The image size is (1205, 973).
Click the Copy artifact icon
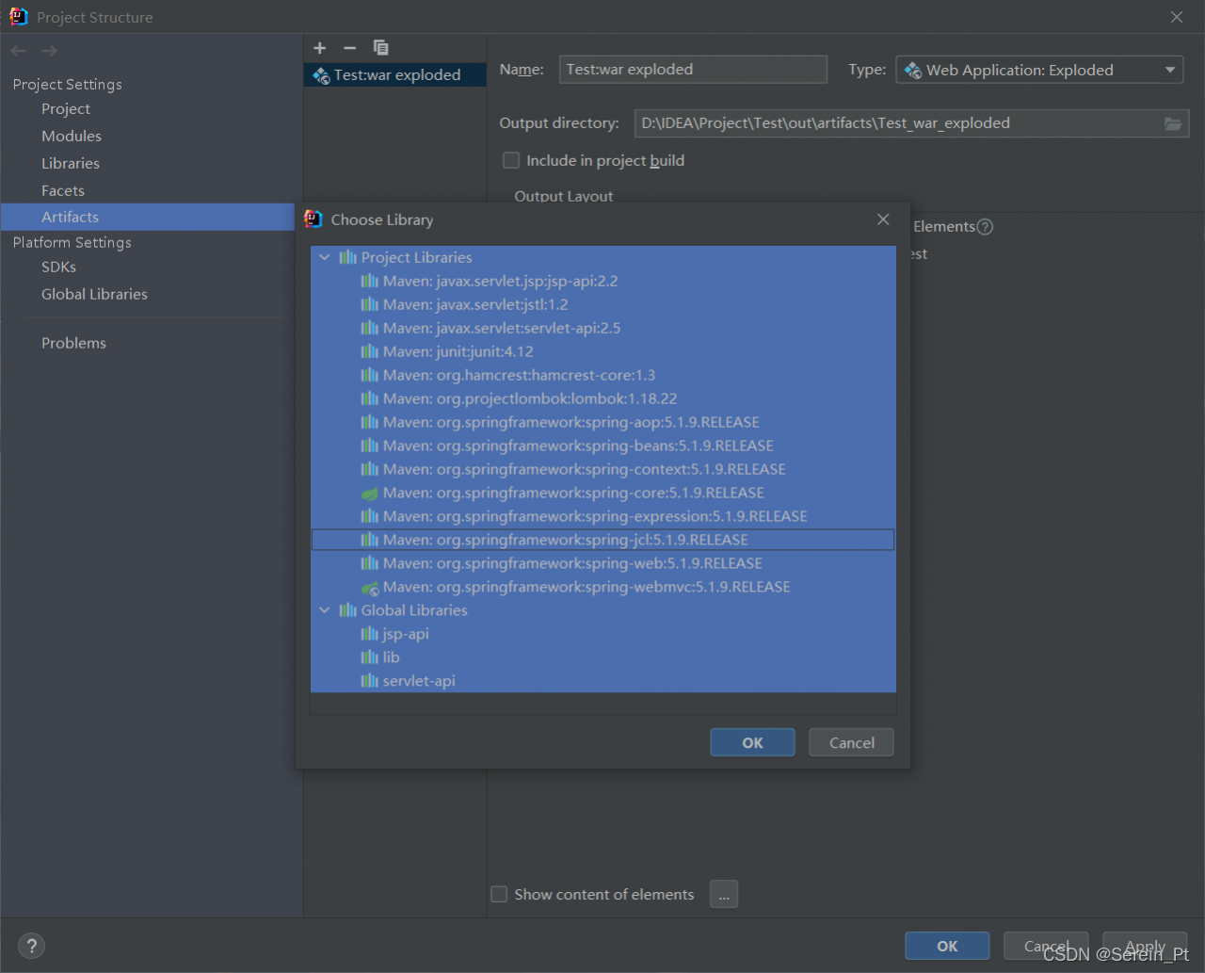(x=380, y=48)
